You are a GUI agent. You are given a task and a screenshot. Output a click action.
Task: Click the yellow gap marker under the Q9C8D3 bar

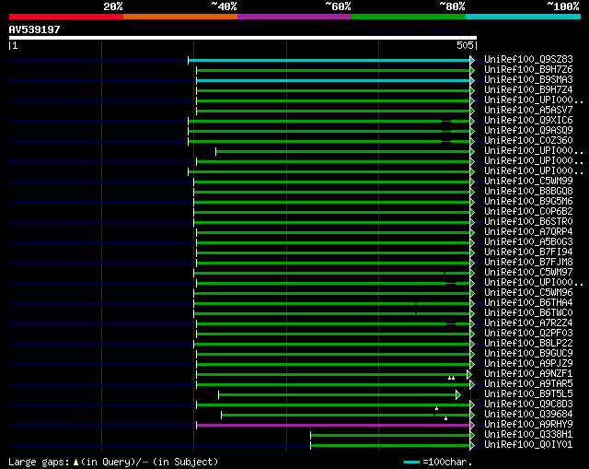click(436, 408)
